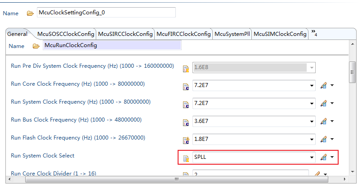
Task: Click the vertical scrollbar up arrow
Action: coord(353,44)
